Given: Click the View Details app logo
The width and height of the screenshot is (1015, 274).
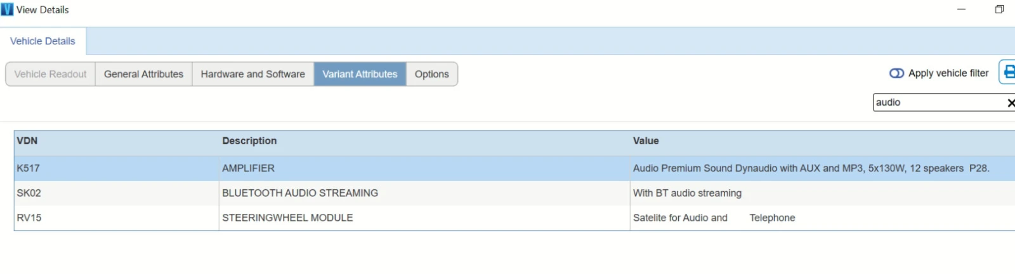Looking at the screenshot, I should pos(7,9).
